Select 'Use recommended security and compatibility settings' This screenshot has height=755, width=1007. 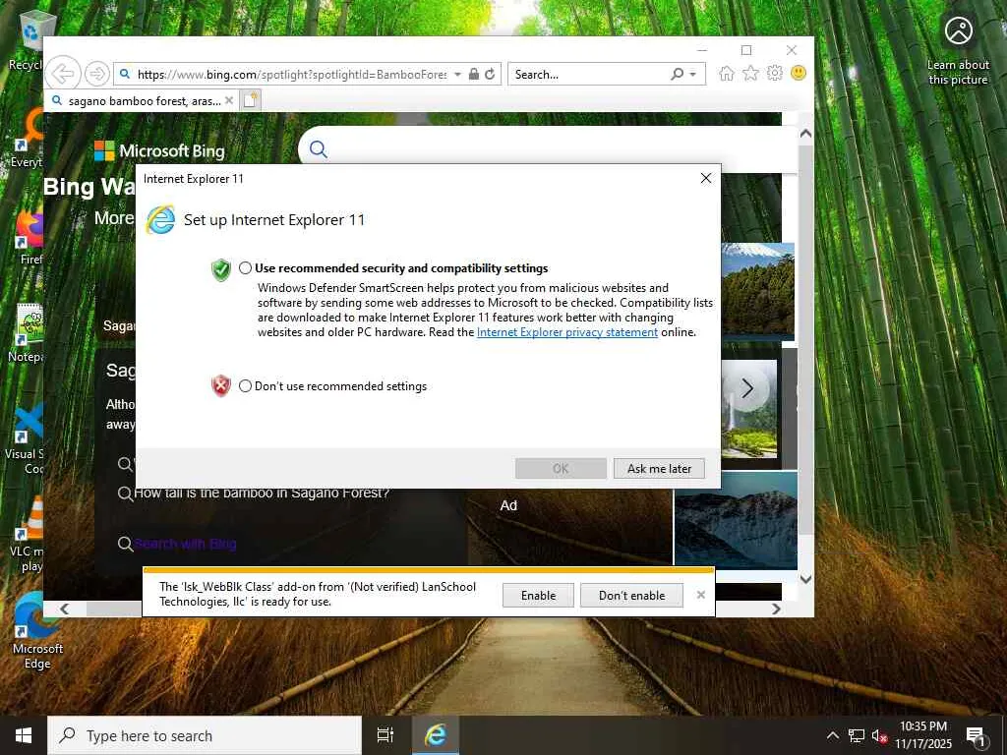pyautogui.click(x=245, y=268)
